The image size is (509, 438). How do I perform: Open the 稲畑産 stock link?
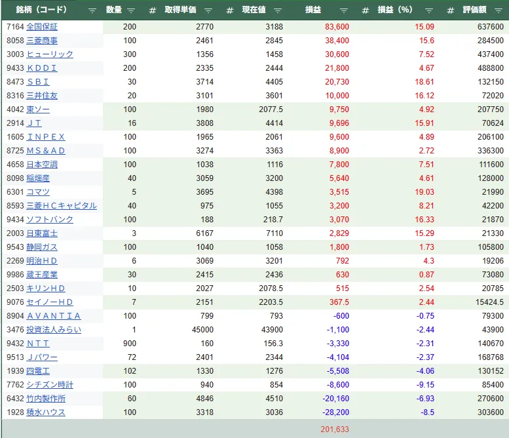coord(38,178)
